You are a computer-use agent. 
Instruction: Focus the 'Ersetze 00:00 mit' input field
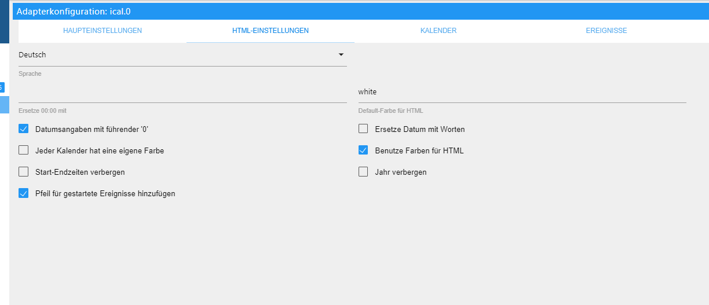(x=182, y=93)
